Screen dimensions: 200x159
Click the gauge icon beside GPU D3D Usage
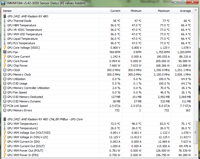(5, 83)
